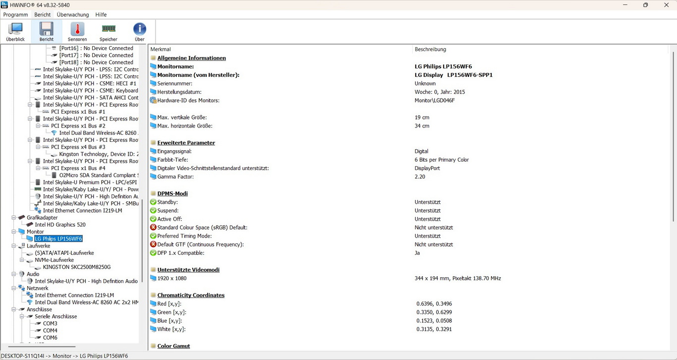Collapse the Laufwerke tree branch
Viewport: 677px width, 360px height.
tap(14, 246)
